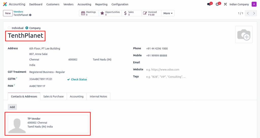This screenshot has height=138, width=260.
Task: Switch to Sales & Purchase tab
Action: [53, 96]
